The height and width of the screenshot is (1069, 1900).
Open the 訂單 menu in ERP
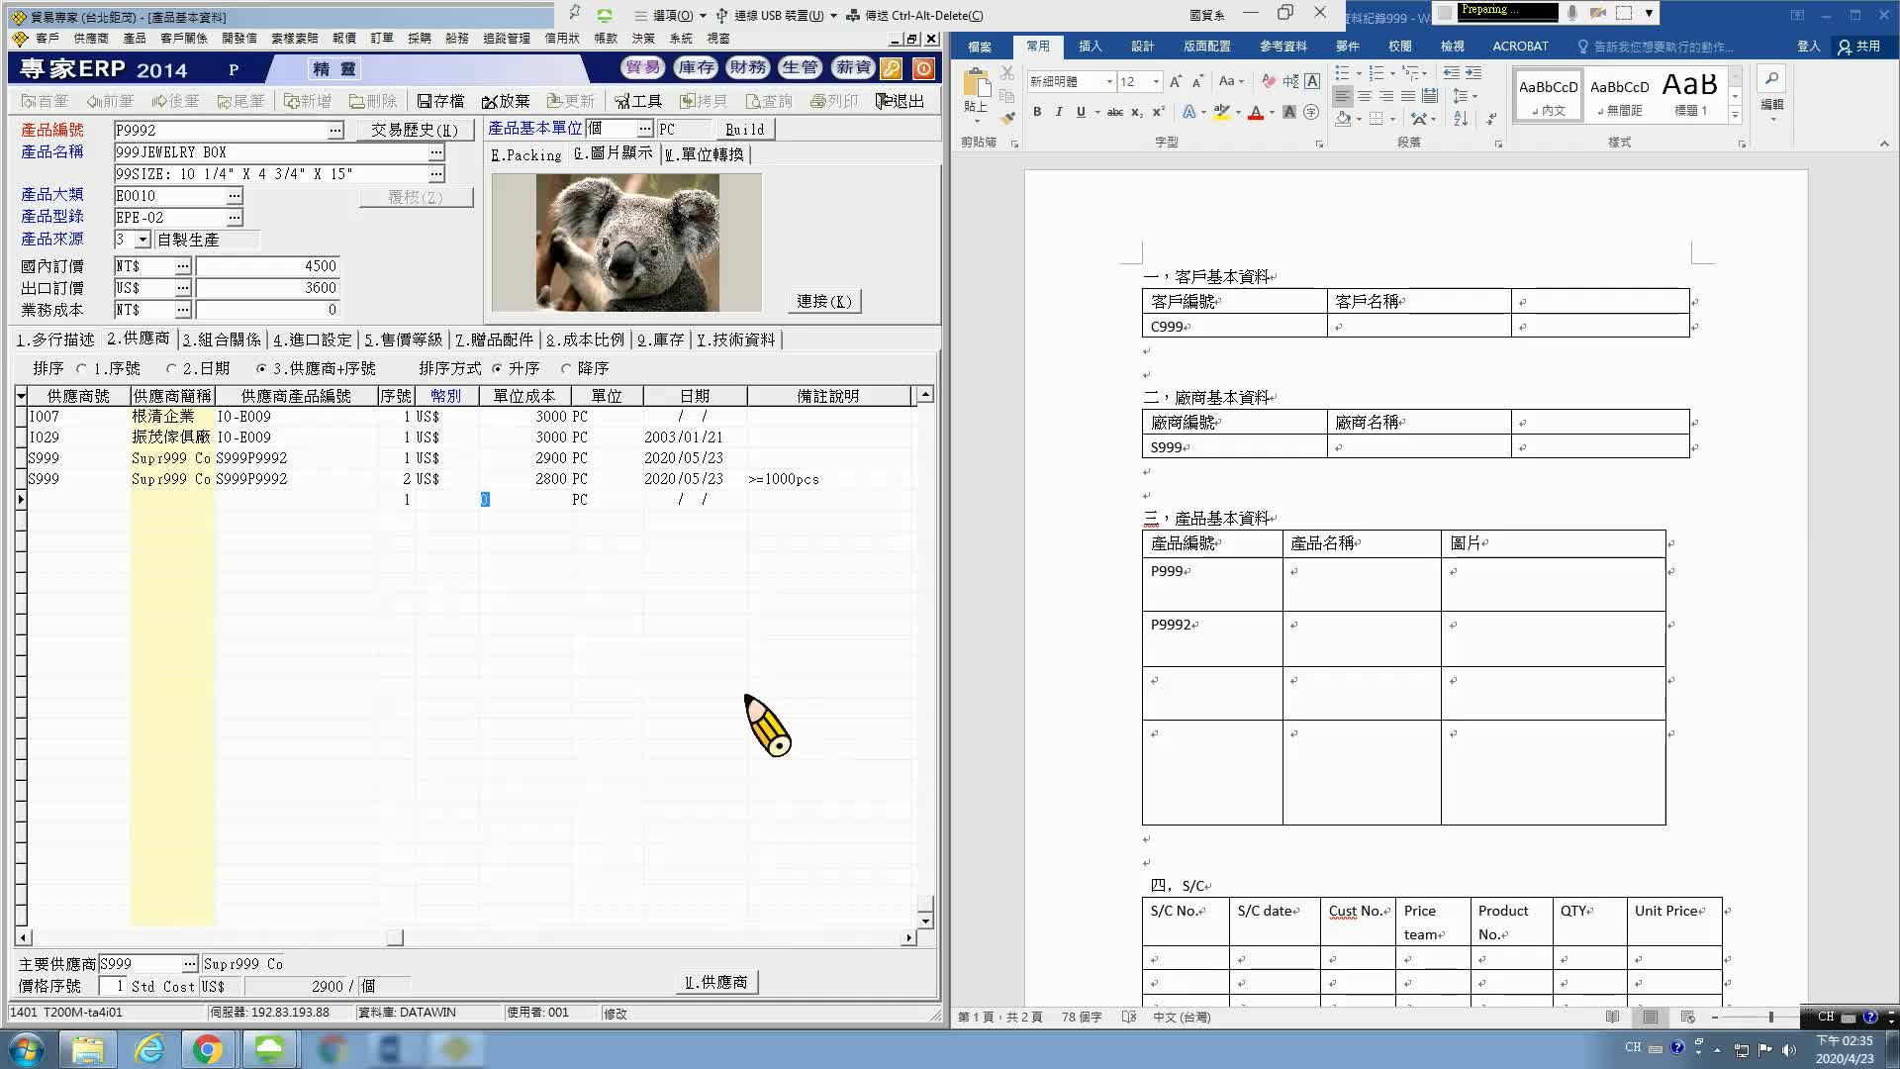381,38
